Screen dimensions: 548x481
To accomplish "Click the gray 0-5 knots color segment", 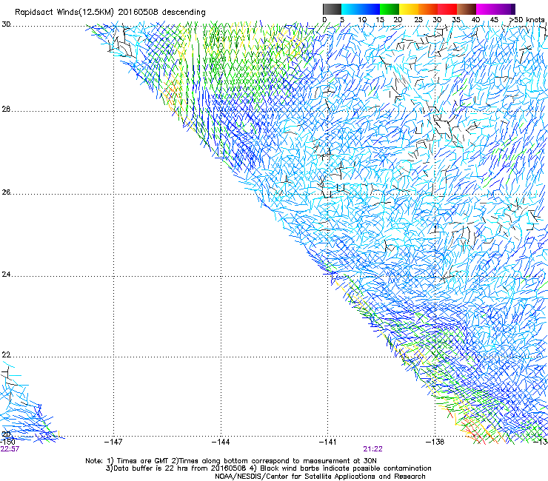I will click(332, 9).
